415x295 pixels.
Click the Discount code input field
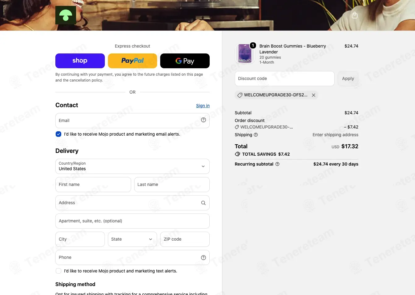click(x=285, y=78)
